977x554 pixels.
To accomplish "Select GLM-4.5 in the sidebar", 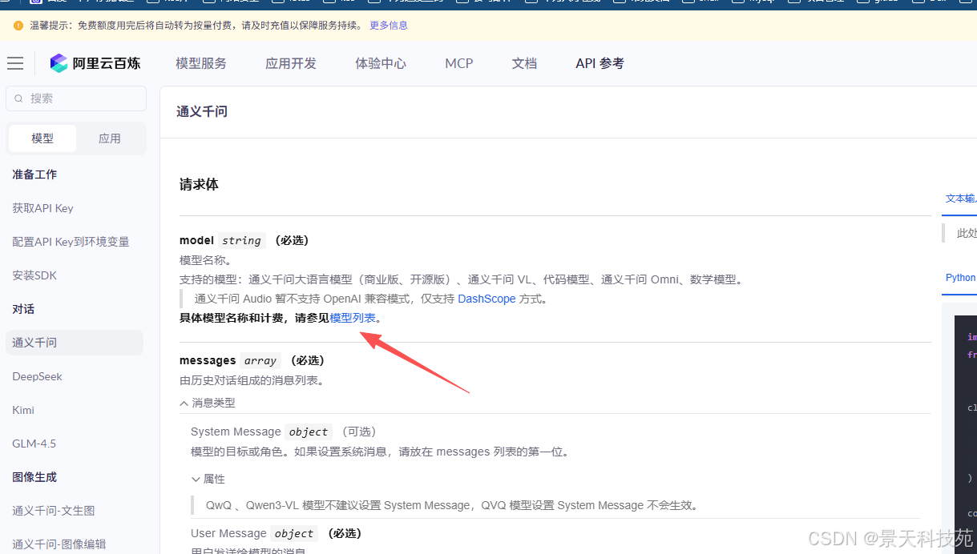I will (x=34, y=444).
